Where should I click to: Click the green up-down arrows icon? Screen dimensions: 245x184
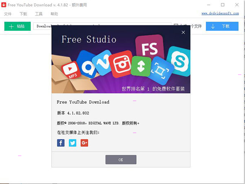click(x=141, y=66)
